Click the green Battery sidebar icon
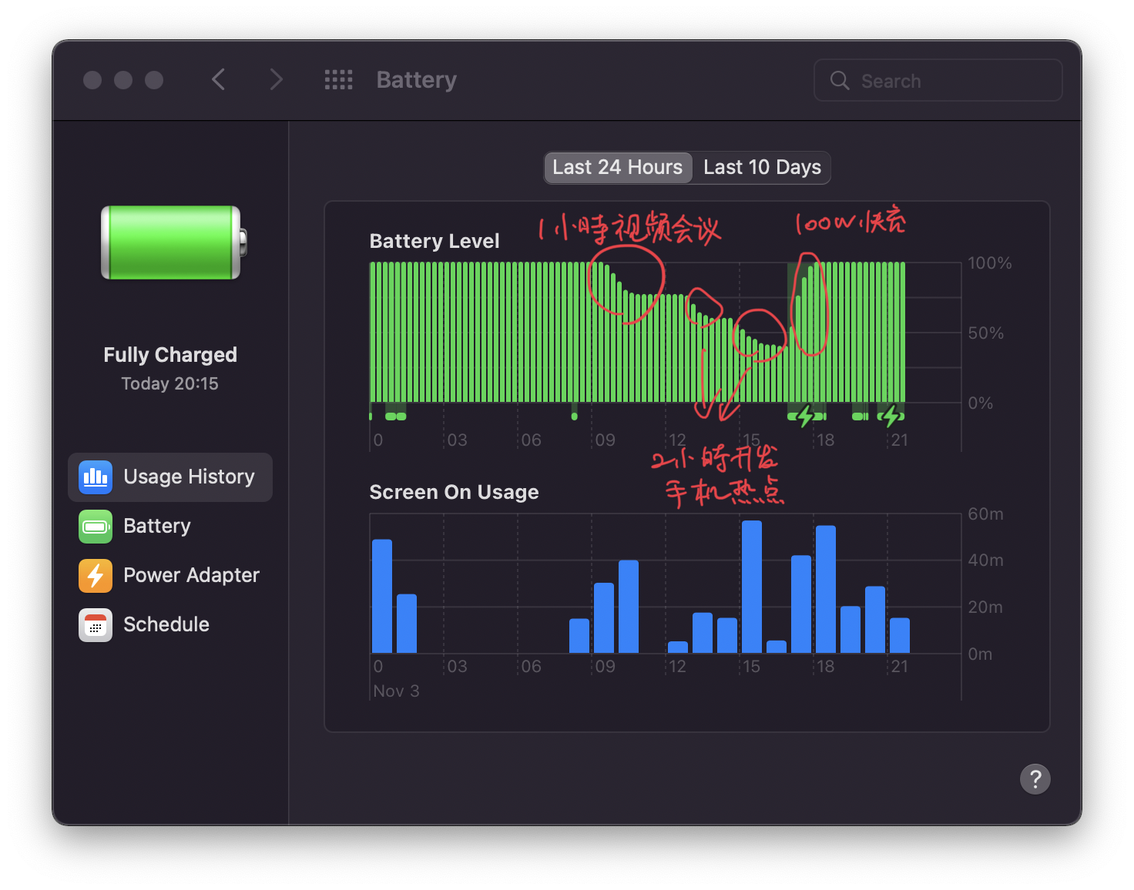1134x890 pixels. (x=96, y=527)
